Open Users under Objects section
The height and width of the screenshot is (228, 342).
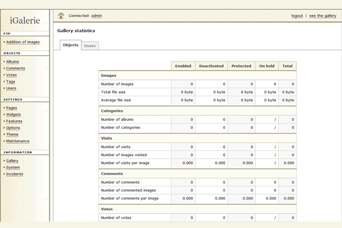(11, 88)
